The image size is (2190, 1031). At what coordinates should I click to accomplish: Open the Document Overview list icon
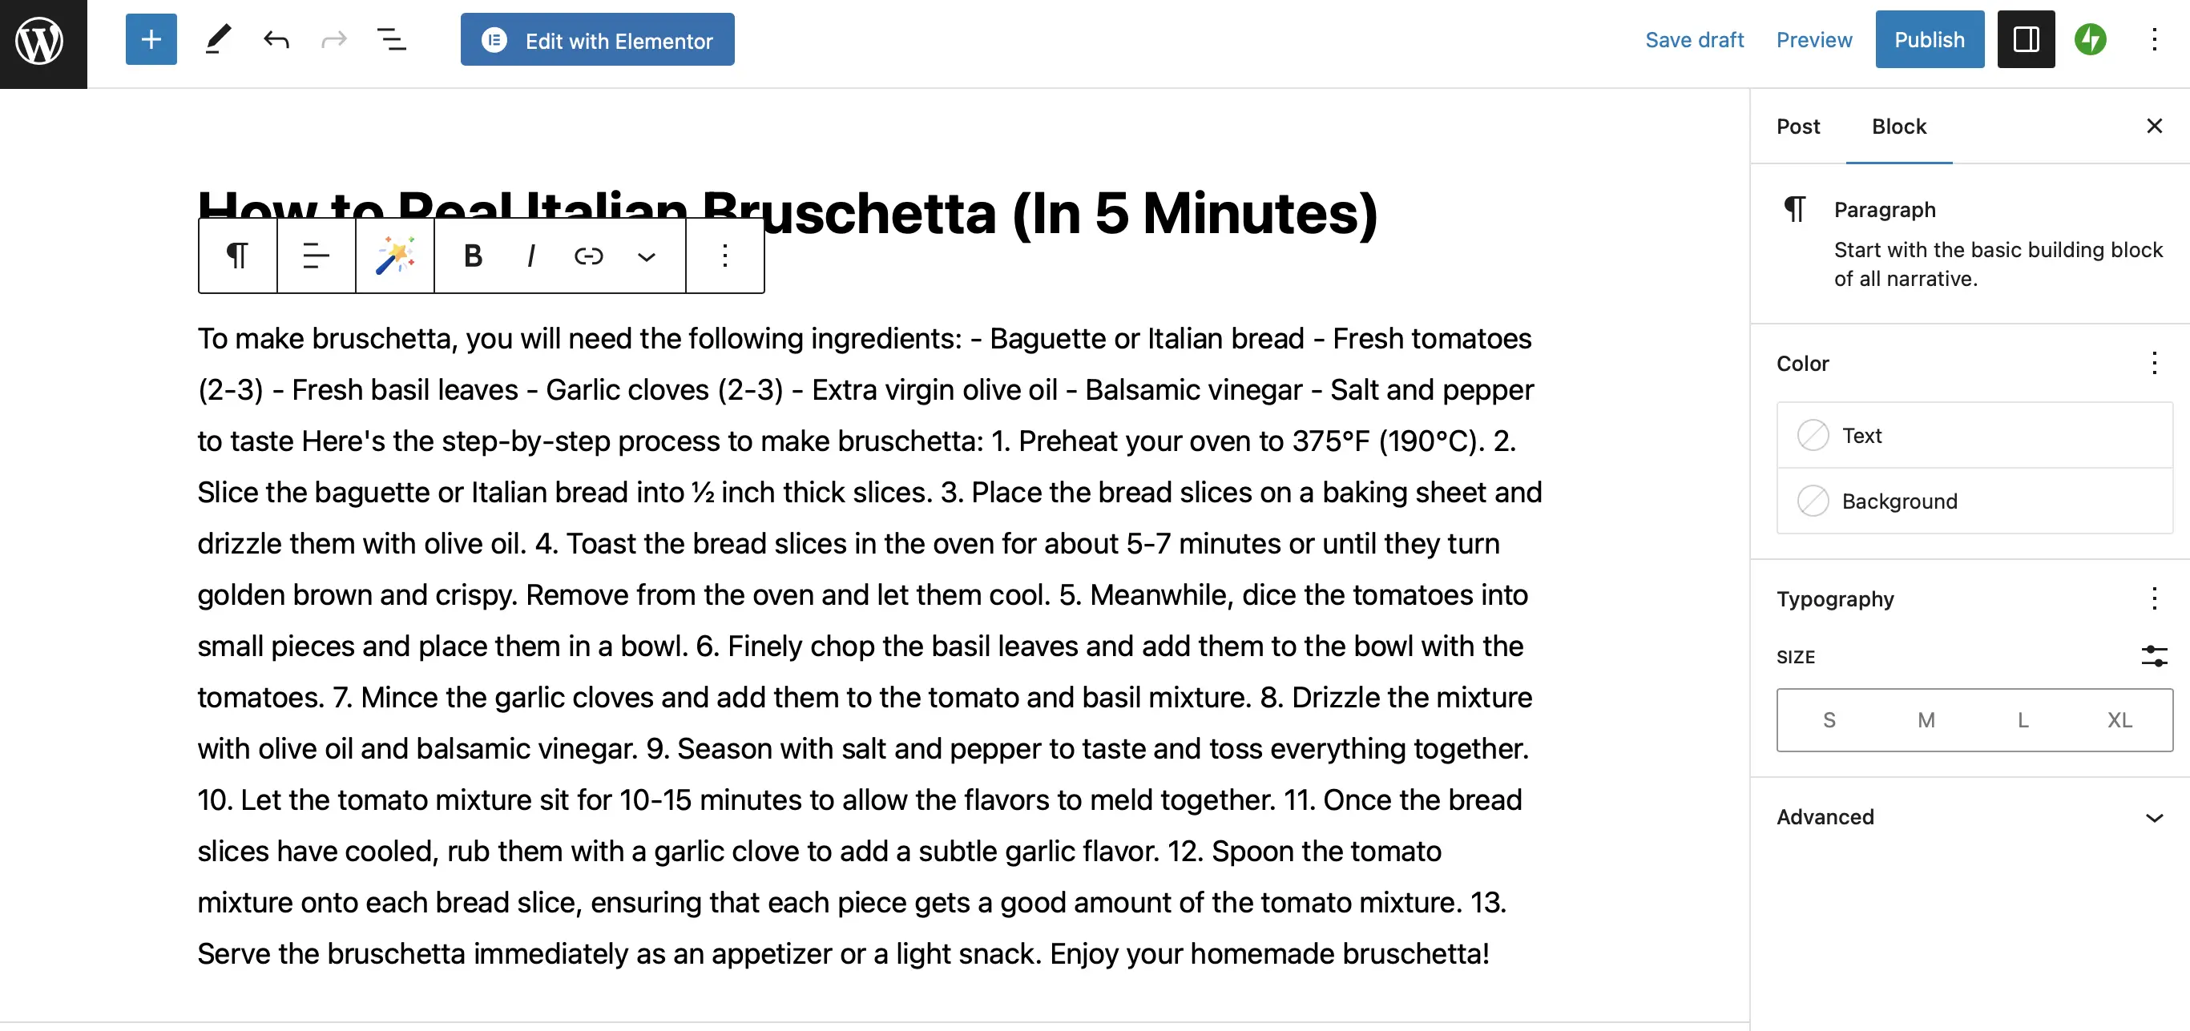pos(392,40)
